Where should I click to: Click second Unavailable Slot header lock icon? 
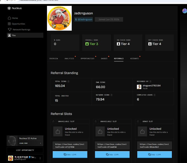coord(96,122)
